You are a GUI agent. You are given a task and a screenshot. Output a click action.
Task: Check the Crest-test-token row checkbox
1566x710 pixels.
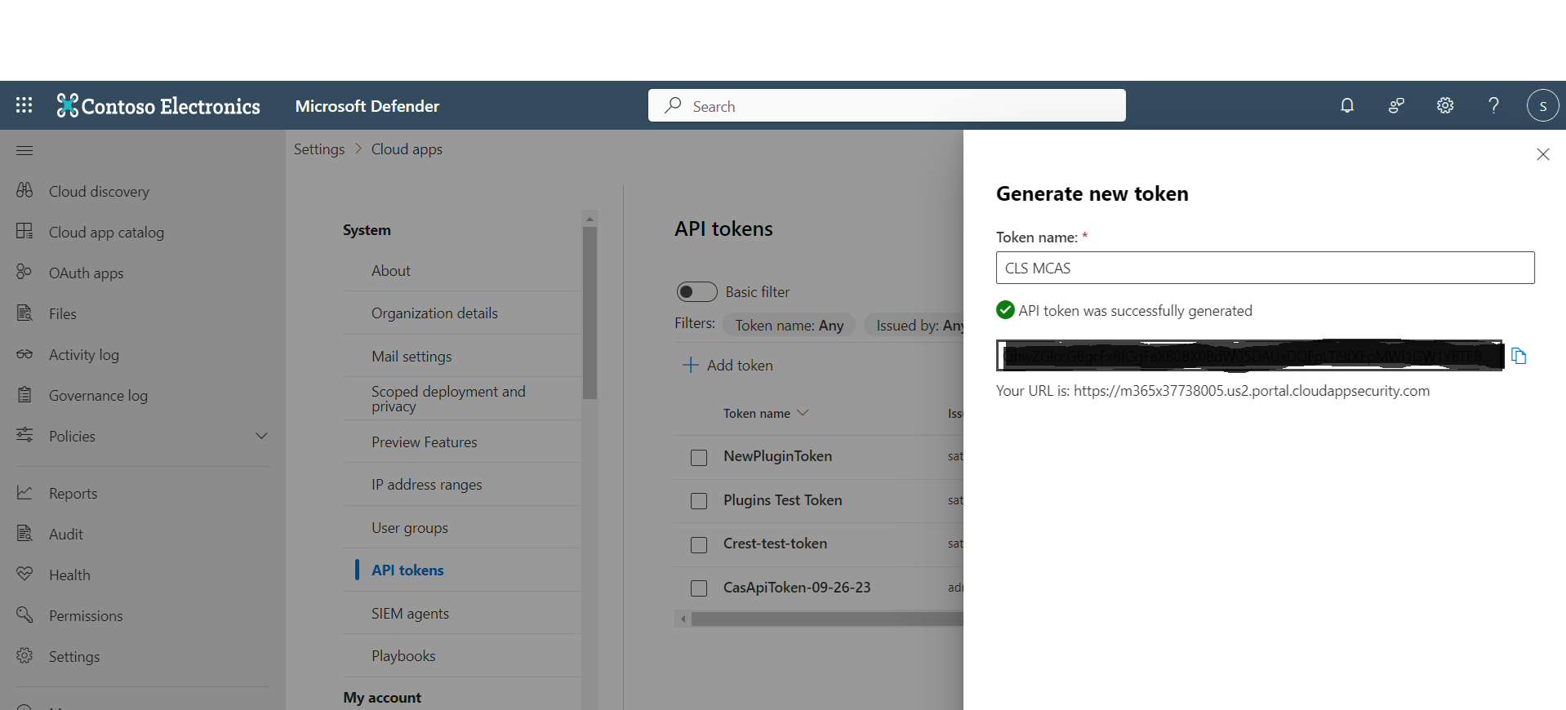click(x=699, y=545)
